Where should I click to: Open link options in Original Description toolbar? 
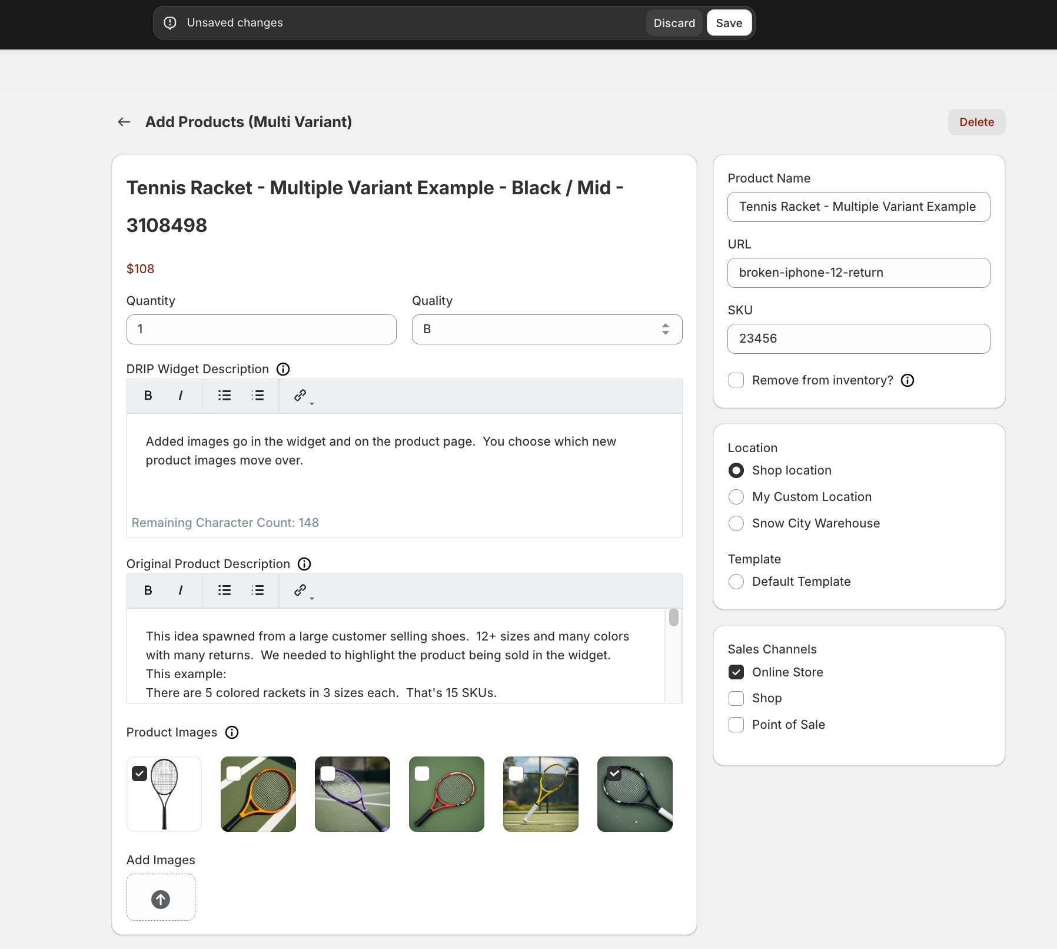pos(303,590)
